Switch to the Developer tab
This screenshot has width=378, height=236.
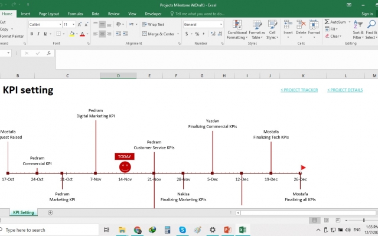coord(153,14)
